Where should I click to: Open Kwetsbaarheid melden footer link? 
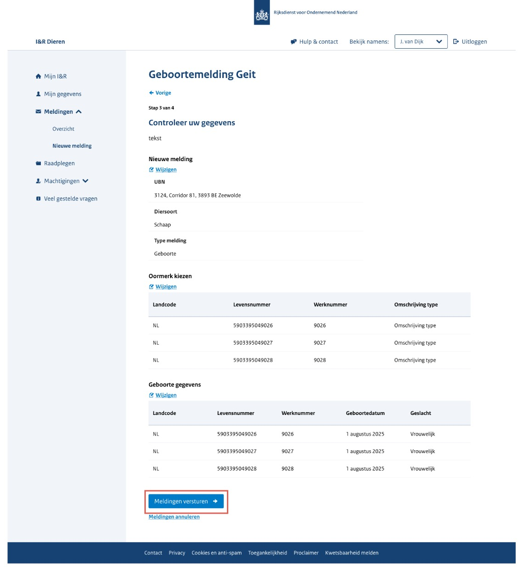(x=352, y=553)
